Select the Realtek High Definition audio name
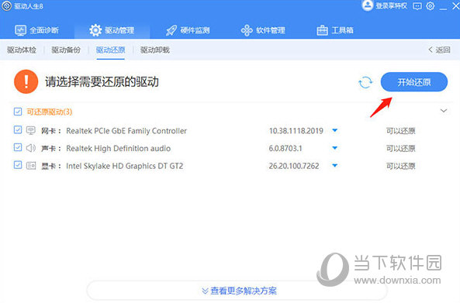 tap(118, 148)
